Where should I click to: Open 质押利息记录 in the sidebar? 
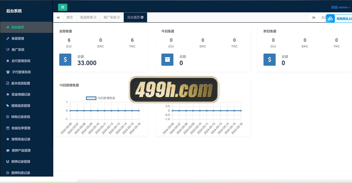tap(26, 173)
